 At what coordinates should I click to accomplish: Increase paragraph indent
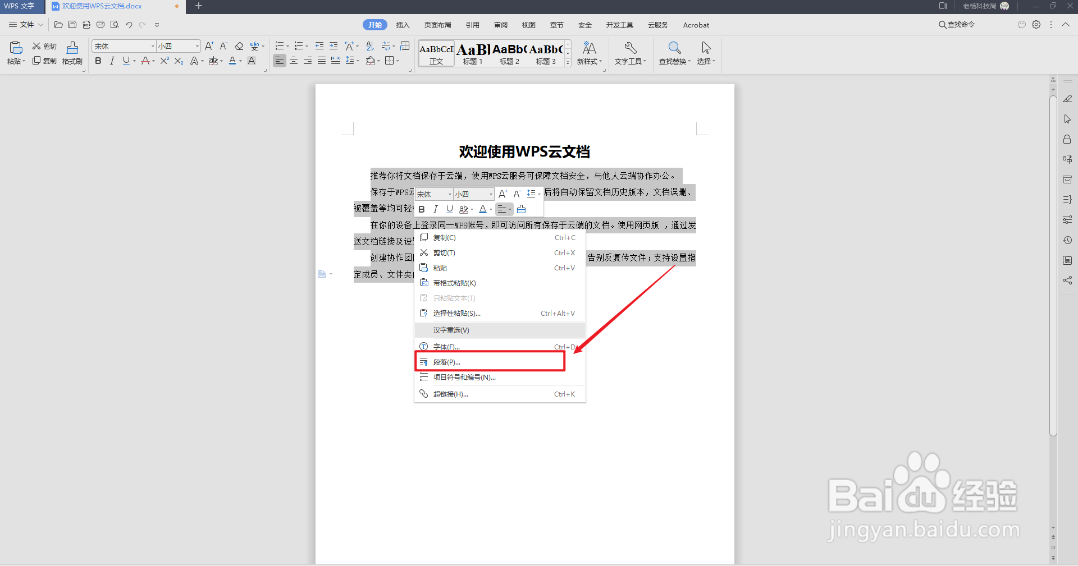coord(334,46)
